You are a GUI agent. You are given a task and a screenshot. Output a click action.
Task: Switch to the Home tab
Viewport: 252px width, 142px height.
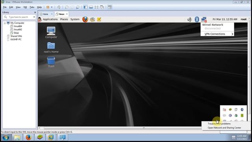[45, 14]
